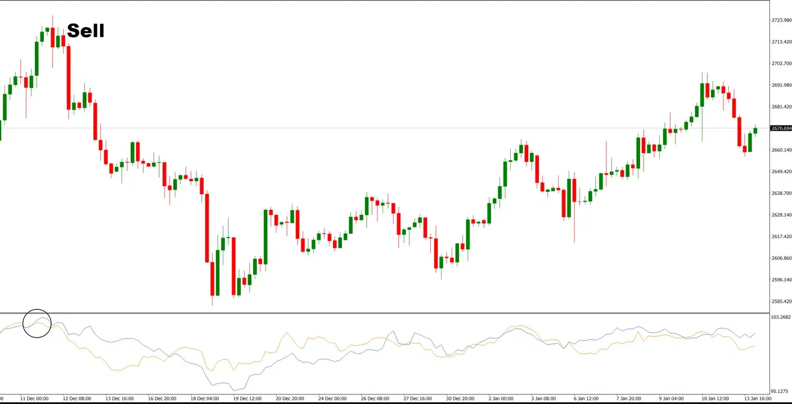Click the 2713.420 price axis label

[x=781, y=42]
